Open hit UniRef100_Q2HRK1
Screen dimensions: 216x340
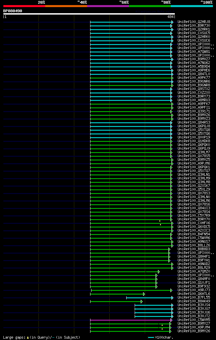pyautogui.click(x=194, y=29)
